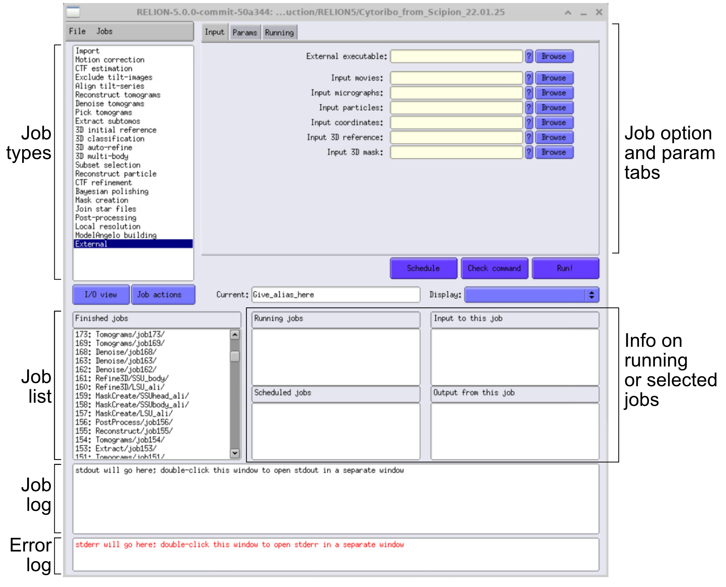The width and height of the screenshot is (726, 587).
Task: Open help for Input movies field
Action: [x=529, y=78]
